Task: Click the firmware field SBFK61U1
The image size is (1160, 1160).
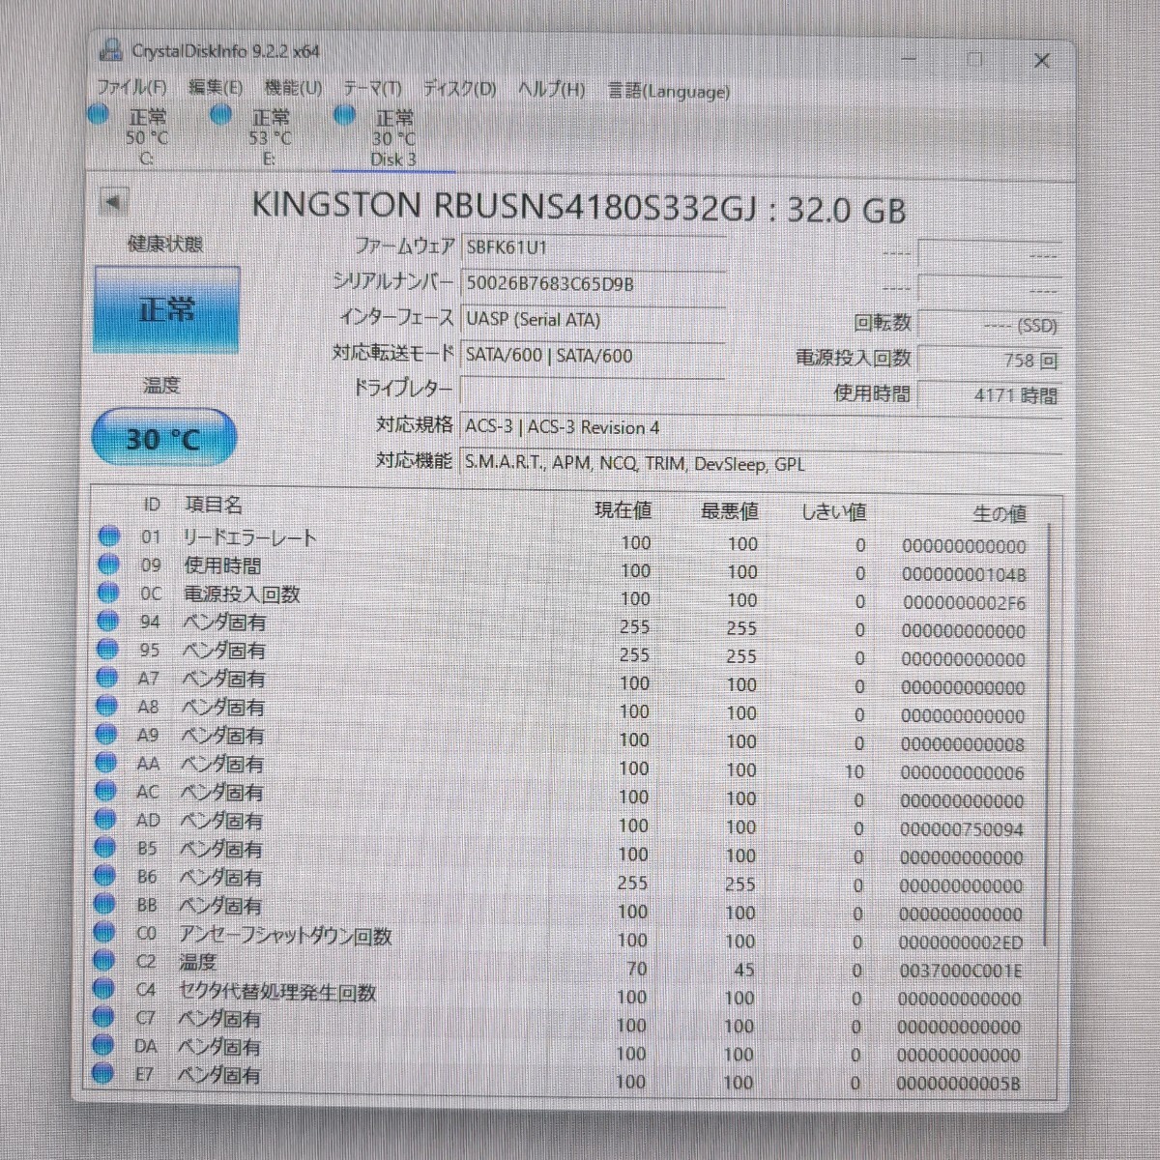Action: (593, 247)
